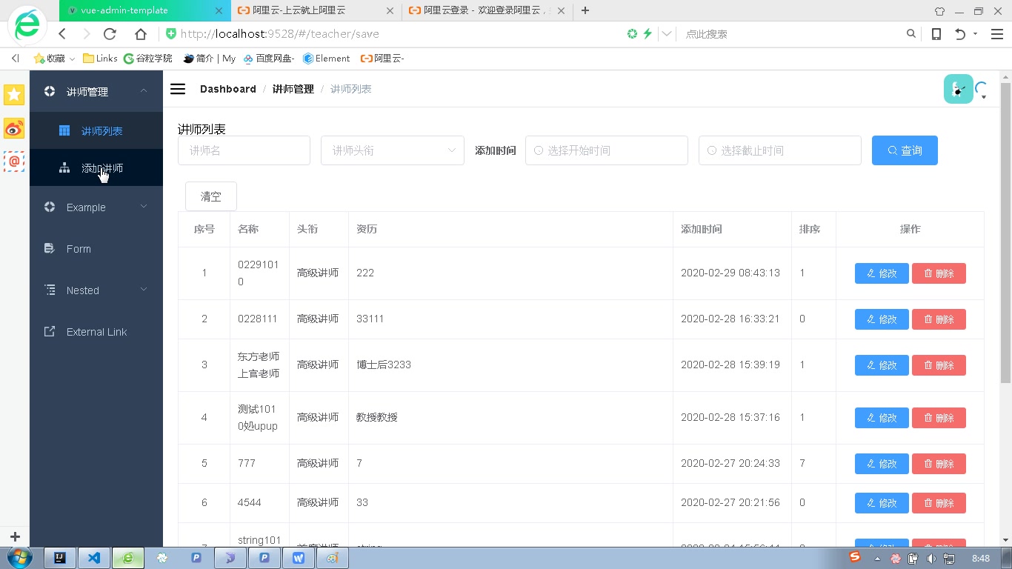This screenshot has height=569, width=1012.
Task: Click the magnifier search icon in the address bar
Action: click(911, 33)
